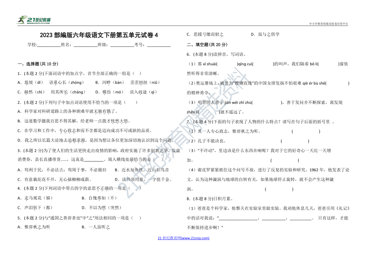Click the sentence starting 谢皮罗紧紧抓住这个问号不放
This screenshot has width=367, height=259.
tap(268, 180)
